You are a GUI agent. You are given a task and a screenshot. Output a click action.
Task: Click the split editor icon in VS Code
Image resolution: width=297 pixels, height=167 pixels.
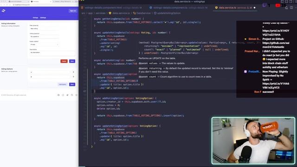point(291,8)
